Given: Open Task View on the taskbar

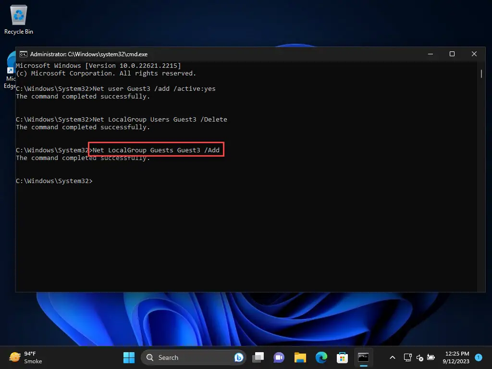Looking at the screenshot, I should pyautogui.click(x=258, y=357).
